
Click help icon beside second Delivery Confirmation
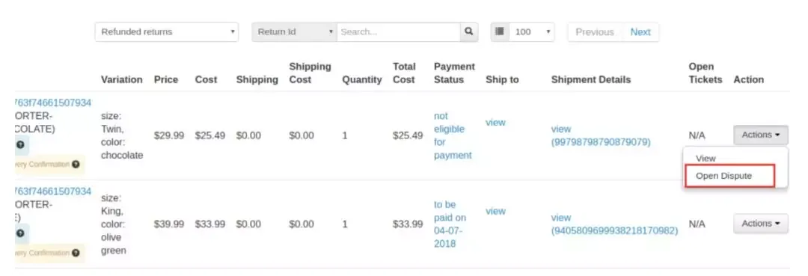point(76,253)
